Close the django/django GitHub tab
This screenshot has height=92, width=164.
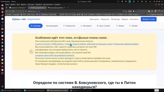65,8
